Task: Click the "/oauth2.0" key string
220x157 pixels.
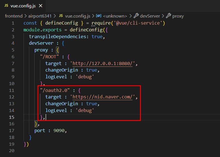Action: pyautogui.click(x=55, y=91)
